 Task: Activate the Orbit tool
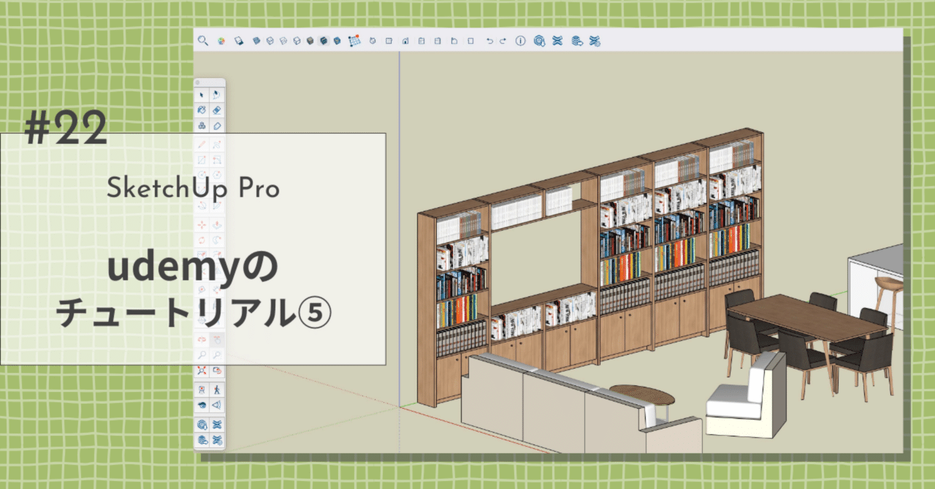201,339
